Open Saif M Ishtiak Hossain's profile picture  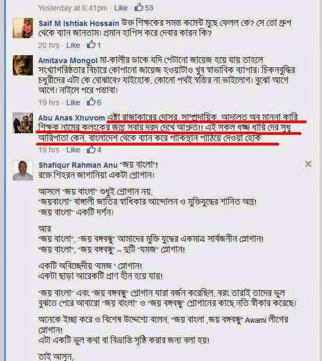(x=23, y=28)
